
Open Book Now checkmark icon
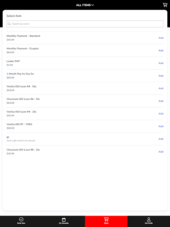coord(21,219)
